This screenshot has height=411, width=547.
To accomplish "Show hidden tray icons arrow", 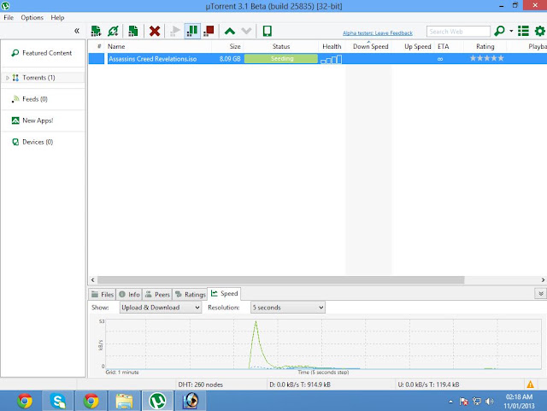I will 450,402.
